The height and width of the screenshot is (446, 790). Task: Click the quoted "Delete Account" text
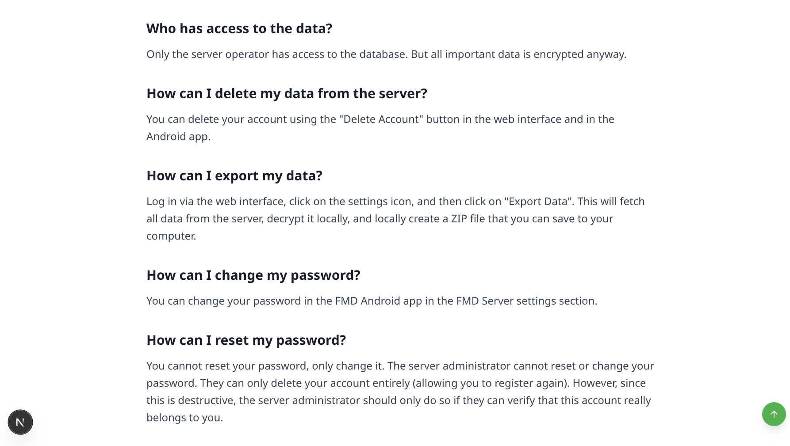tap(381, 119)
